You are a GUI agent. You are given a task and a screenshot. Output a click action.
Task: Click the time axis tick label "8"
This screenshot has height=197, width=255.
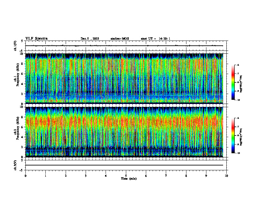[186, 176]
